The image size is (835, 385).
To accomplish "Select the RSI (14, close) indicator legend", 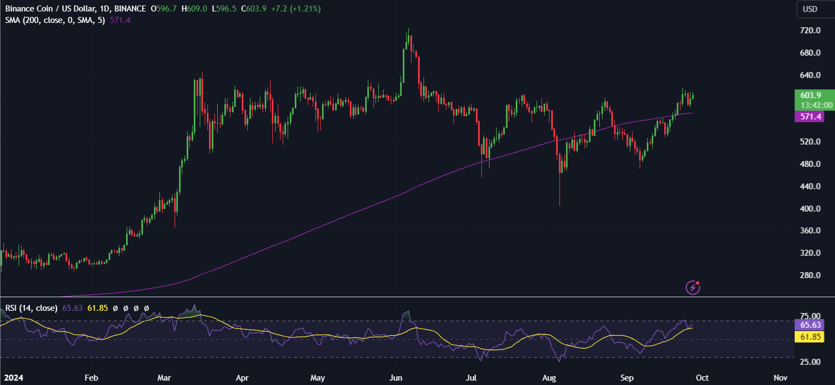I will (x=31, y=308).
